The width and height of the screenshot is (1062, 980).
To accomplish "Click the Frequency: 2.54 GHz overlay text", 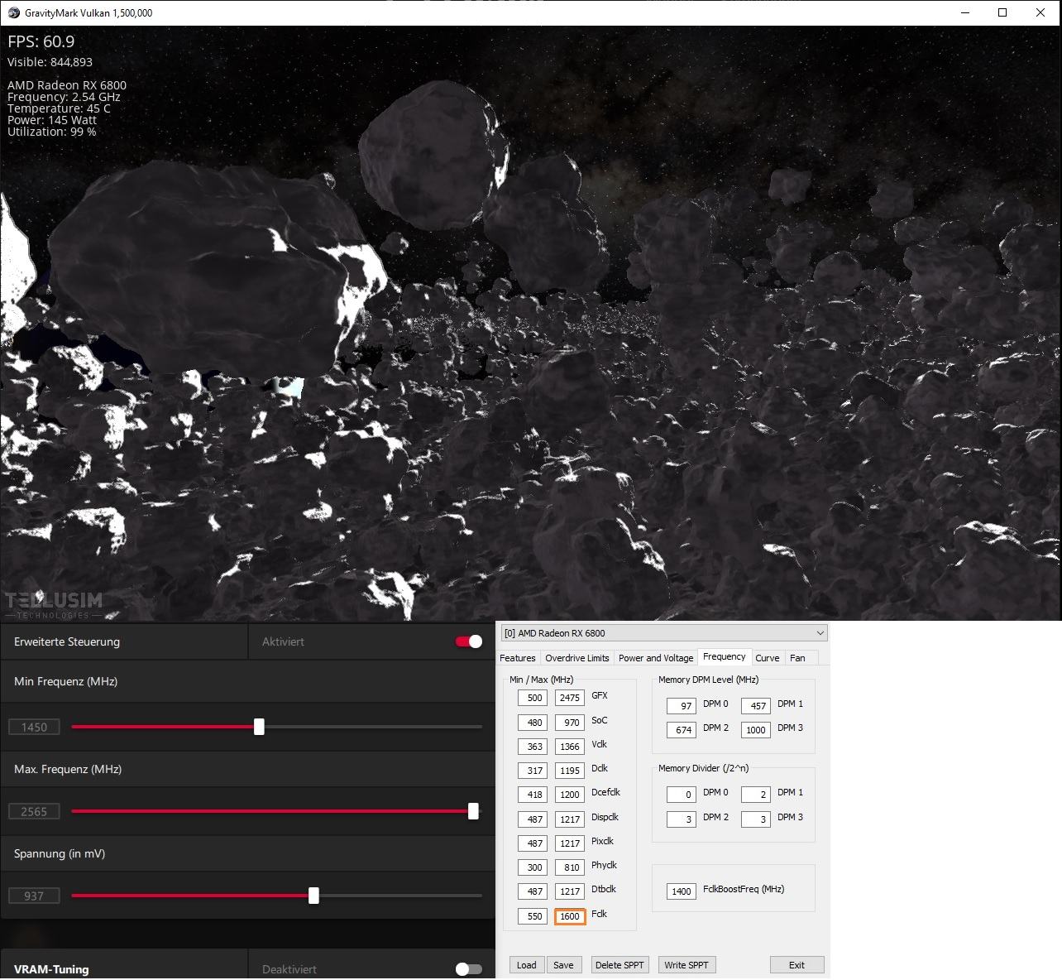I will click(64, 97).
